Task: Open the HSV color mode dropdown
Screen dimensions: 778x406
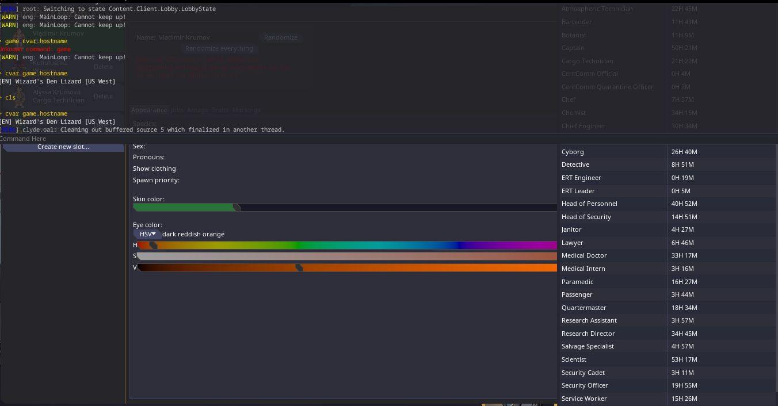Action: (147, 234)
